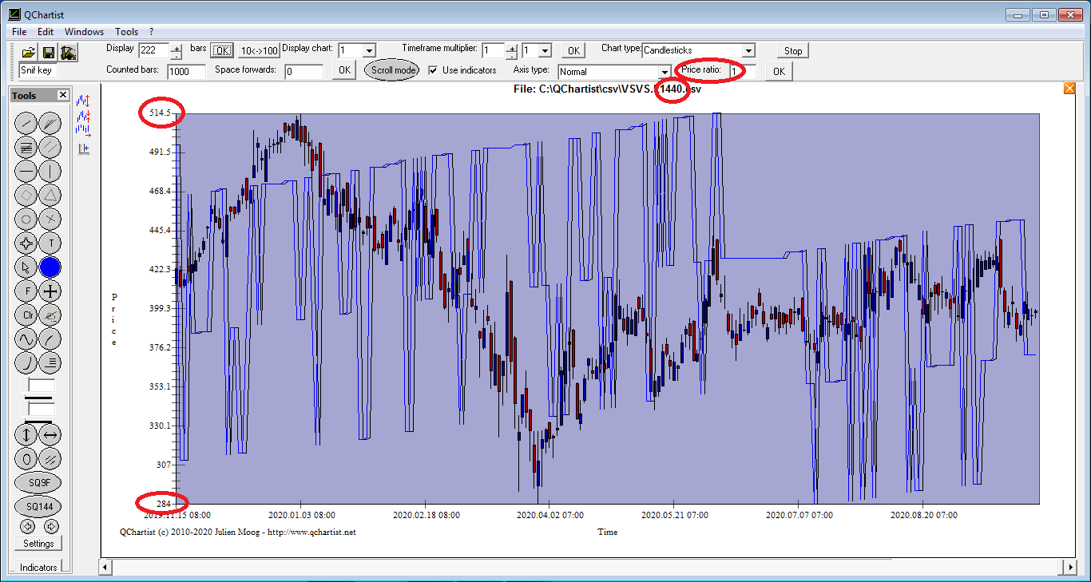Open the Chart type dropdown
Screen dimensions: 1091x582
pyautogui.click(x=748, y=50)
